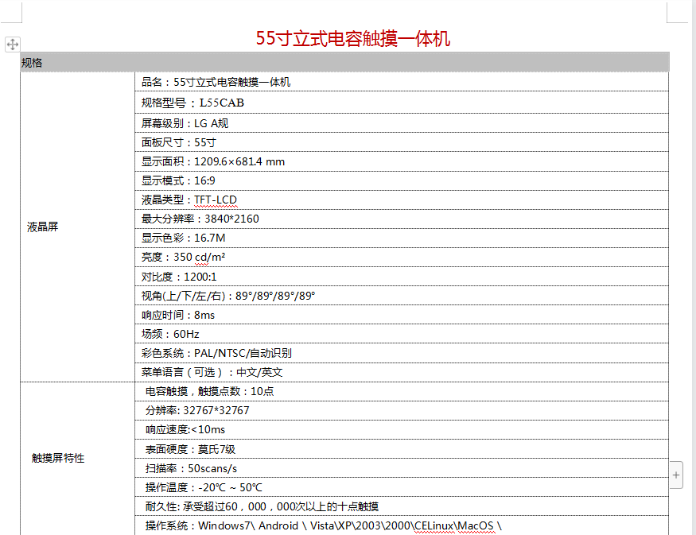Click the 耐久性 十点触摸 row
The image size is (696, 535).
402,506
